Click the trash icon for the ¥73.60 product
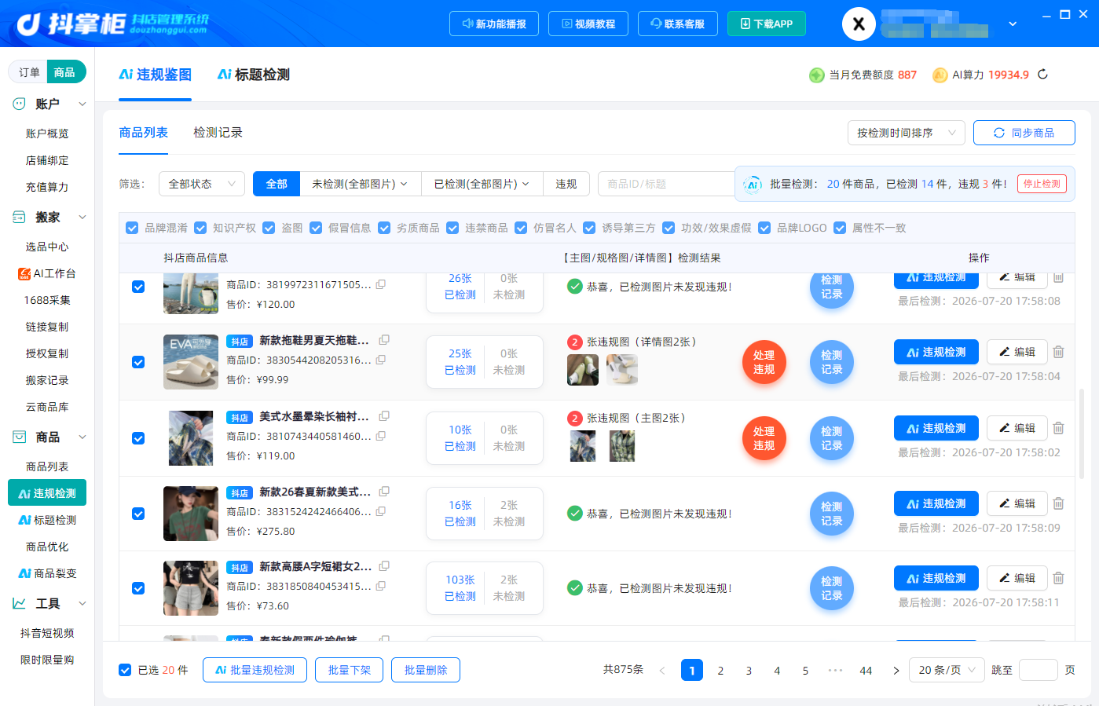 pos(1058,578)
